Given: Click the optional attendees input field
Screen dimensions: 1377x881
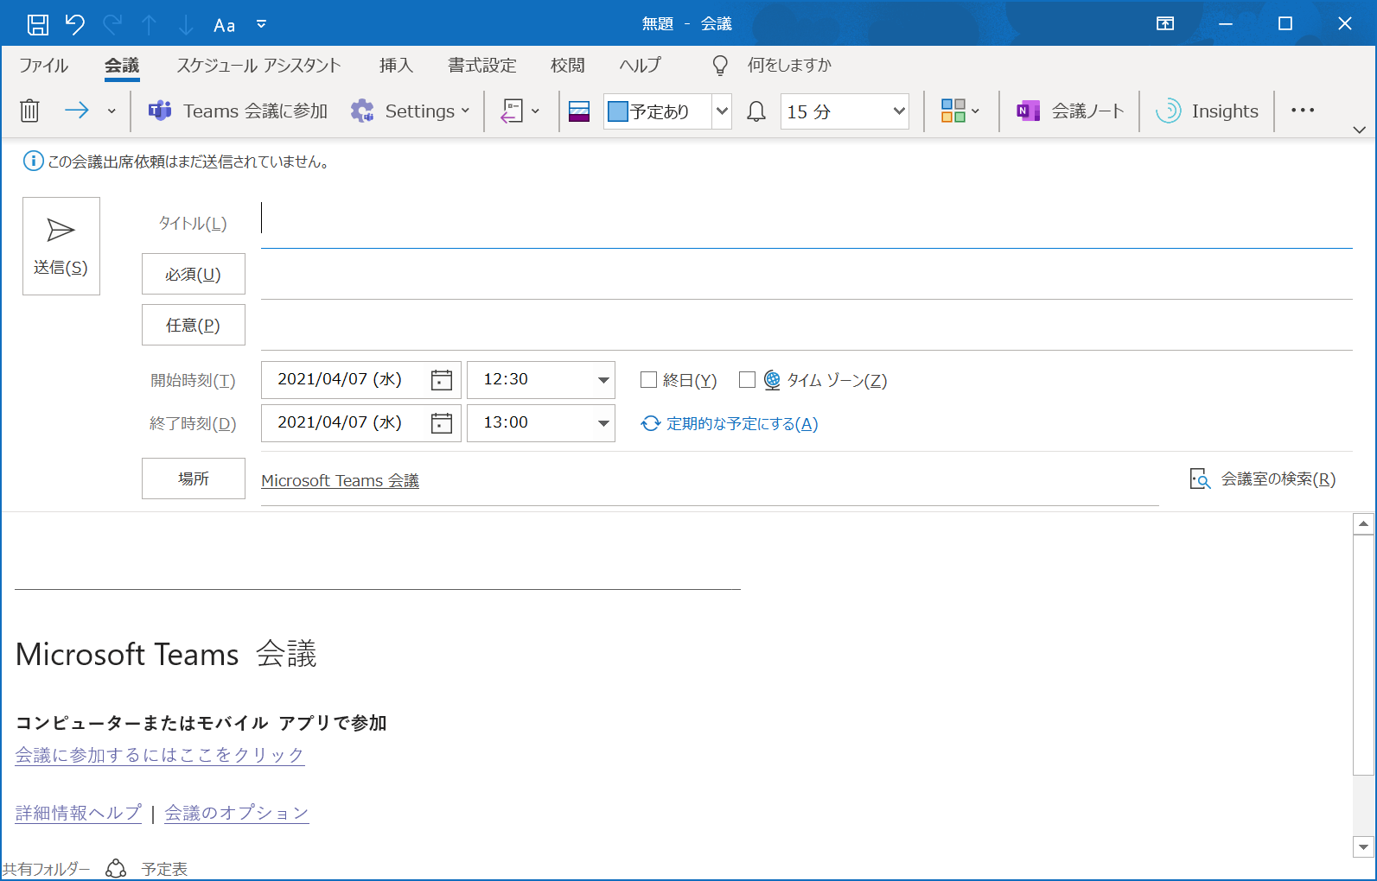Looking at the screenshot, I should pos(806,326).
